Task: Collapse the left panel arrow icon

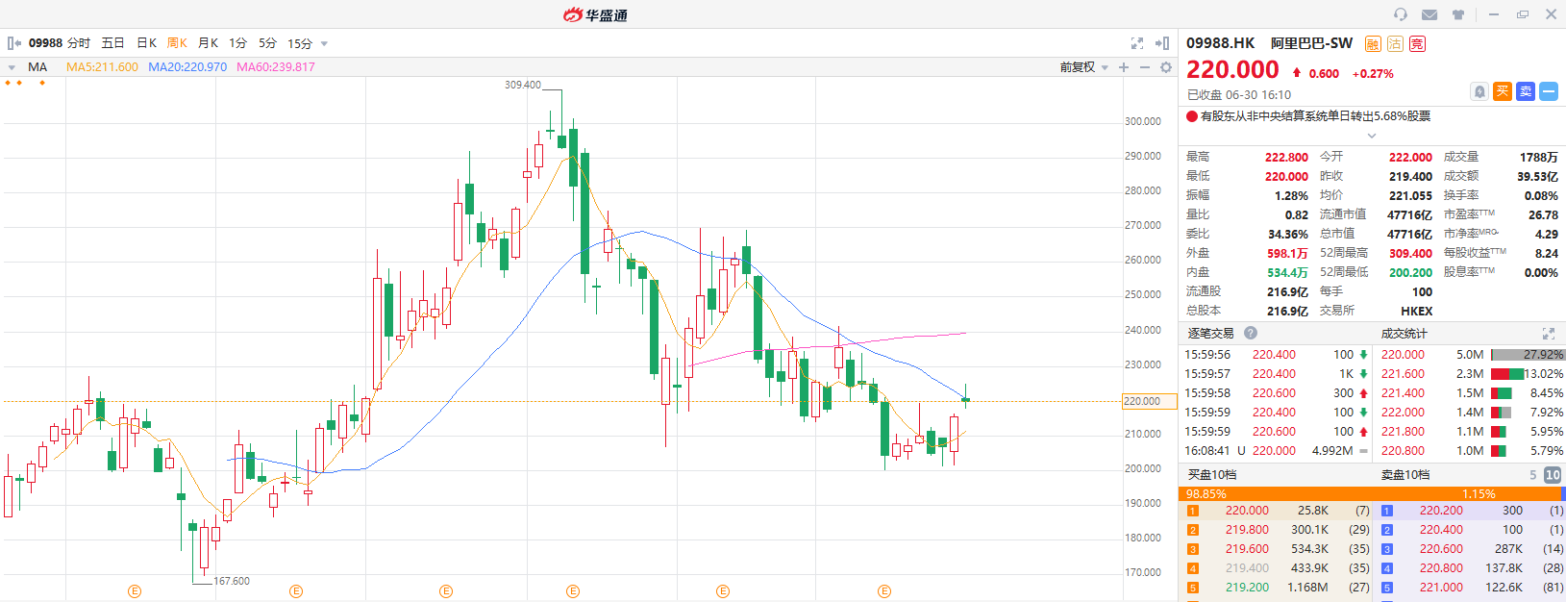Action: tap(13, 43)
